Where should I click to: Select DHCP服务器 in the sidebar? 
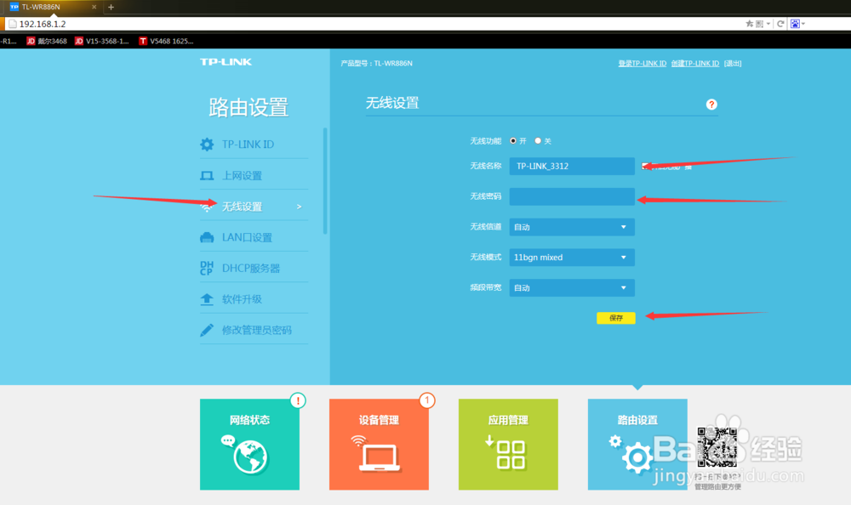pyautogui.click(x=251, y=269)
